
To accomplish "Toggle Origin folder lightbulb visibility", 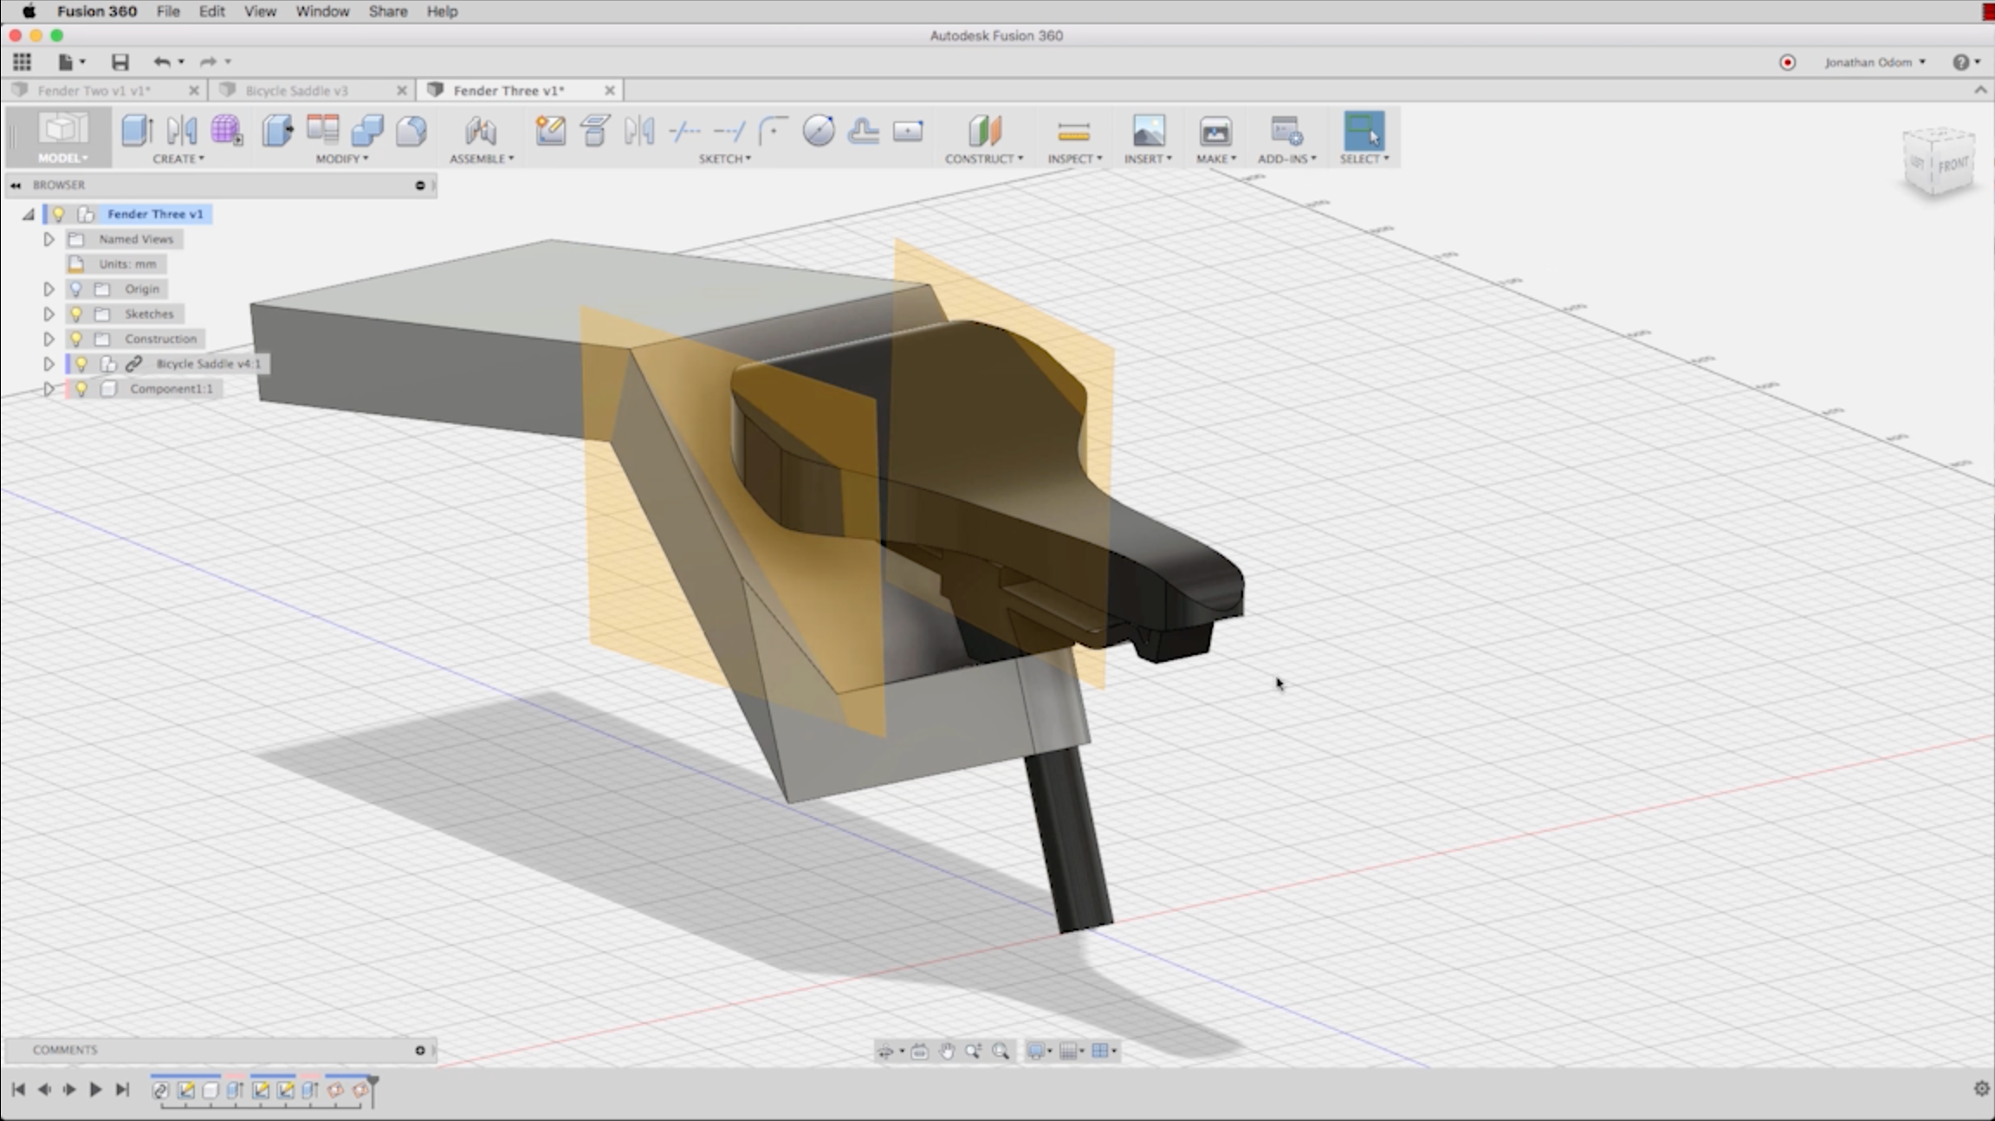I will click(x=76, y=288).
